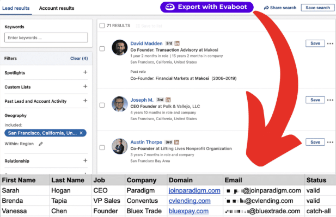Open Austin Thorpe's profile name link

click(x=146, y=142)
